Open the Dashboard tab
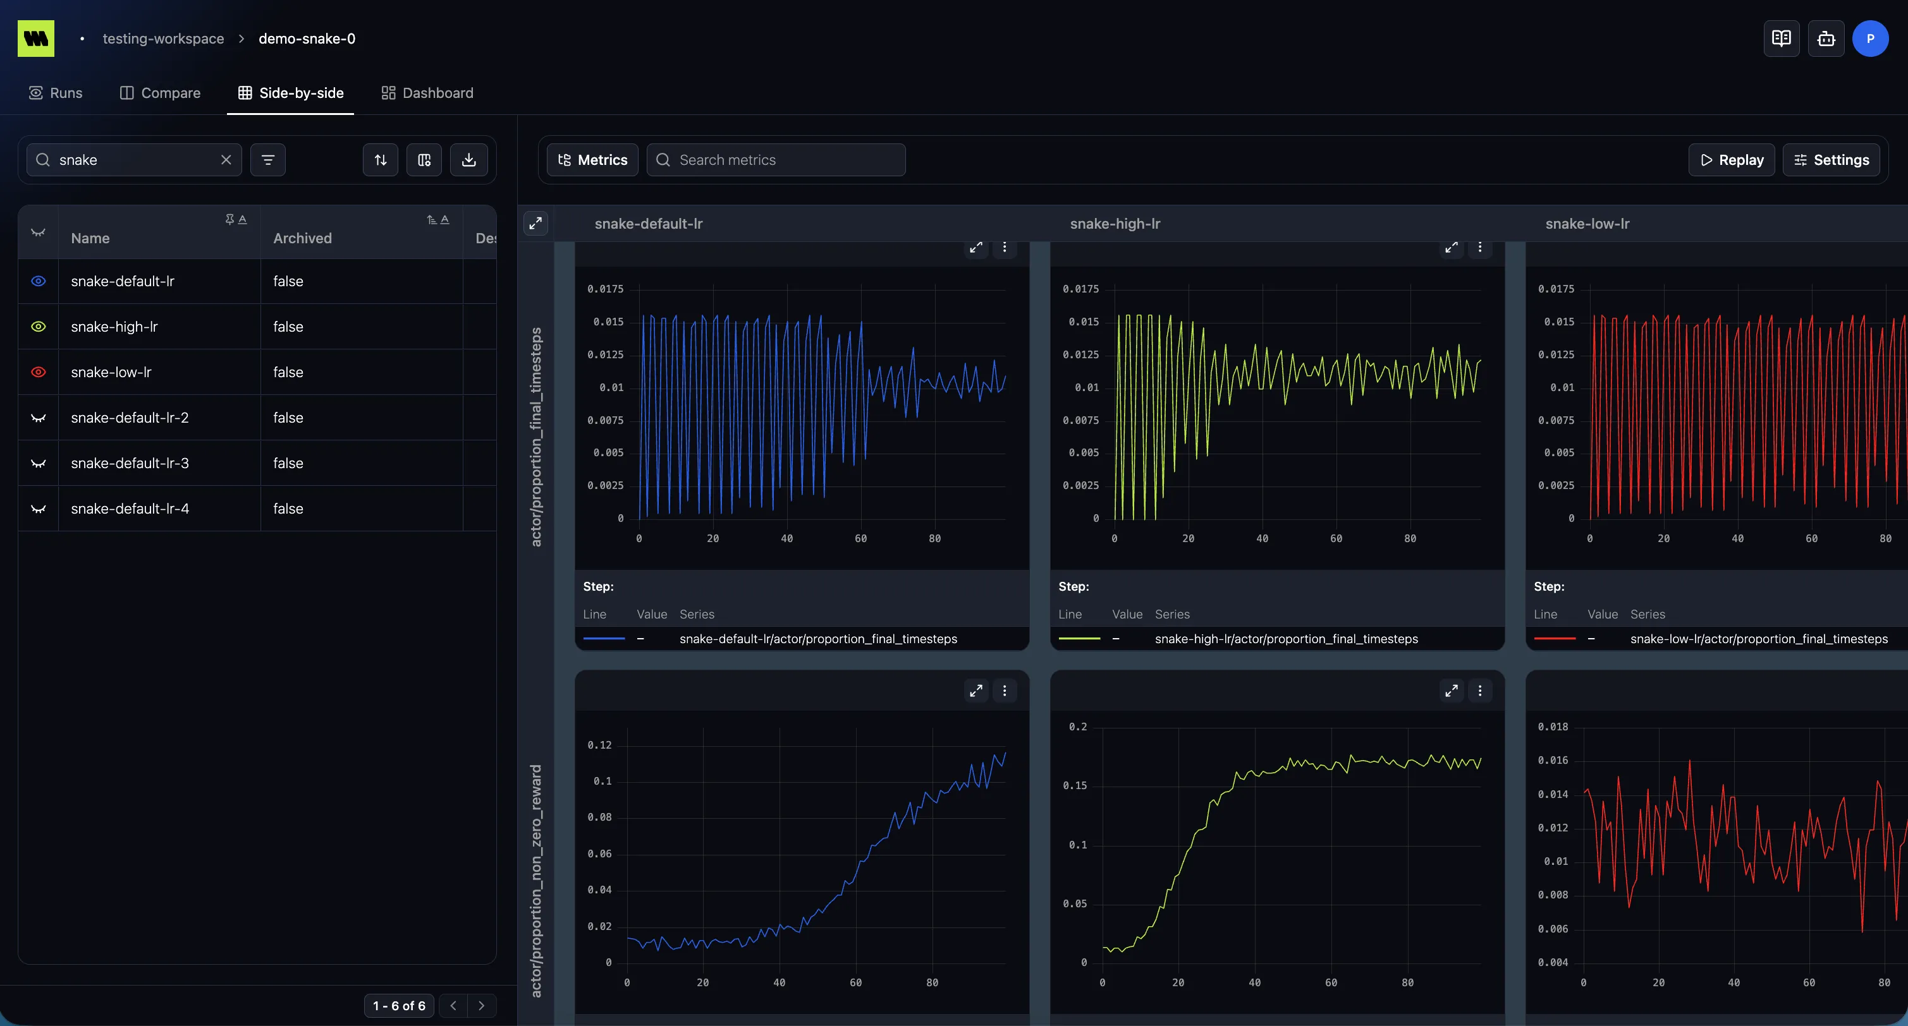Viewport: 1908px width, 1026px height. (x=427, y=92)
